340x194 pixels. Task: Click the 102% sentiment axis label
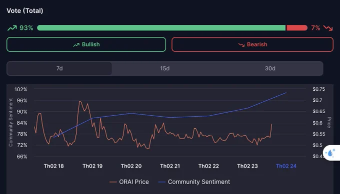21,90
